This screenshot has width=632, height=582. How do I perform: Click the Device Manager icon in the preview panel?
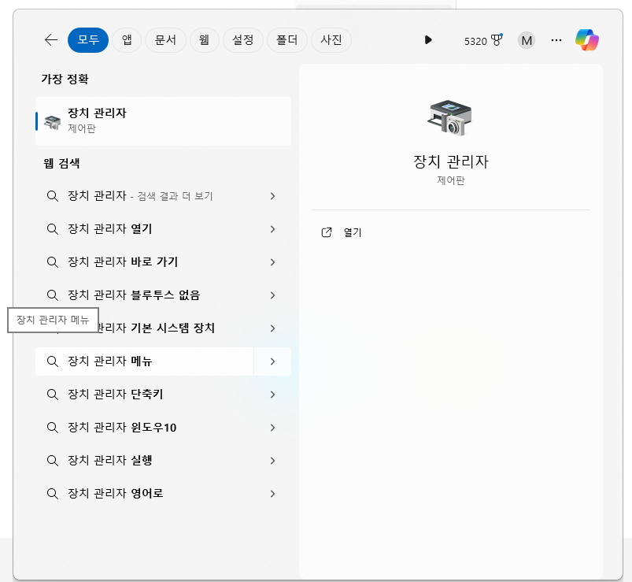click(x=450, y=117)
